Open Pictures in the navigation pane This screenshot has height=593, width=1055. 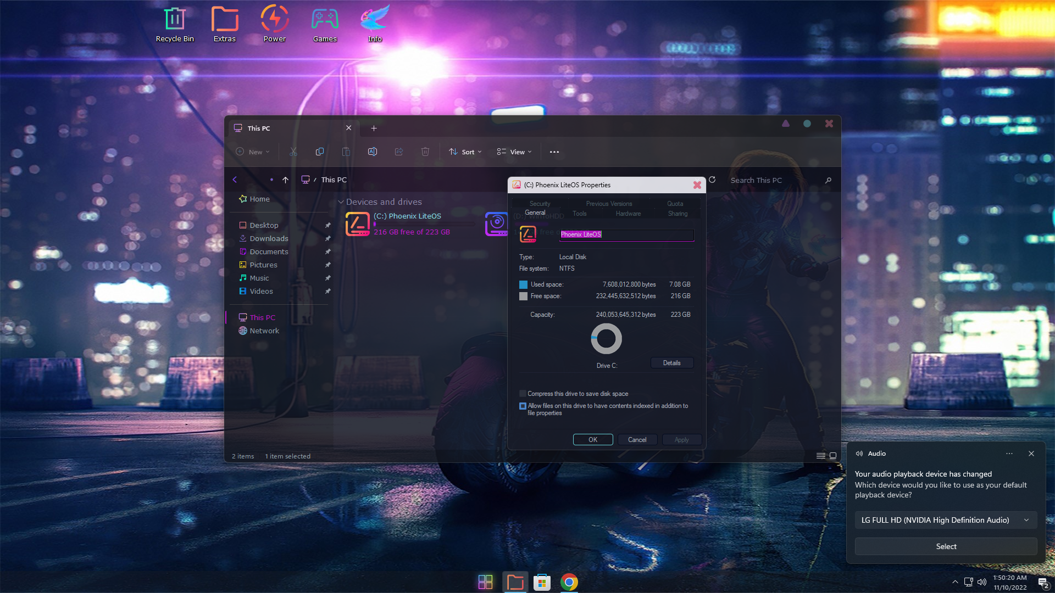coord(258,265)
